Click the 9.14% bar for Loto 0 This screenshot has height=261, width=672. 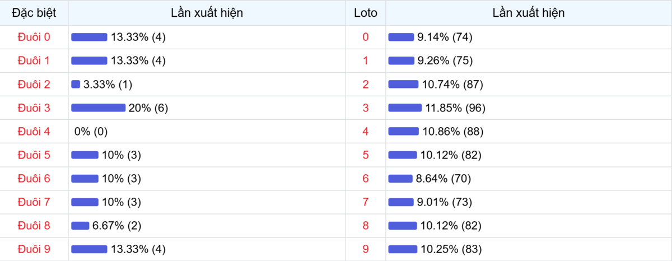pos(401,37)
